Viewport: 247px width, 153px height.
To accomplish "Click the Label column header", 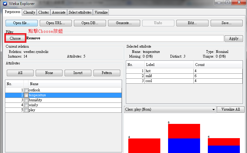I will click(x=169, y=65).
